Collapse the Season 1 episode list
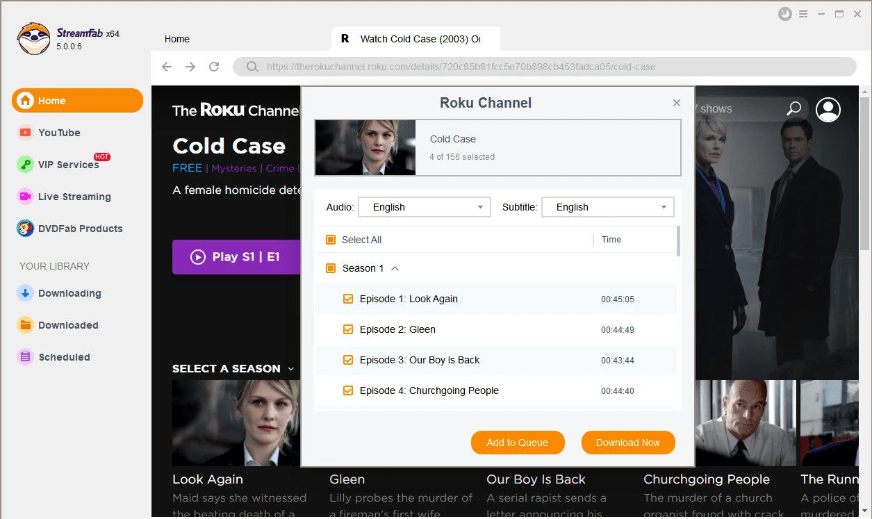Image resolution: width=872 pixels, height=519 pixels. coord(395,268)
